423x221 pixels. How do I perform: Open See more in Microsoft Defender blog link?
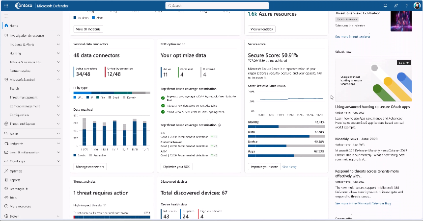[363, 203]
